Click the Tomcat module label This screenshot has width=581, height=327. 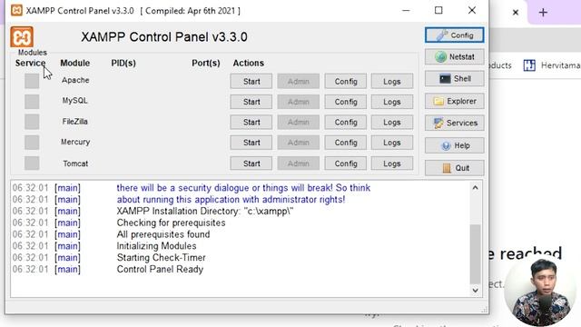75,163
